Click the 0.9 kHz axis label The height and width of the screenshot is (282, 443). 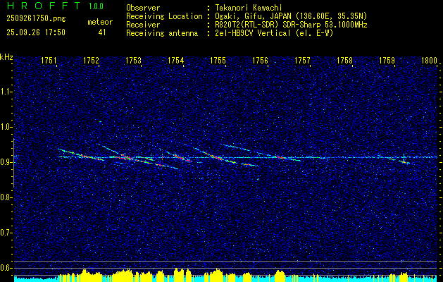pos(6,162)
